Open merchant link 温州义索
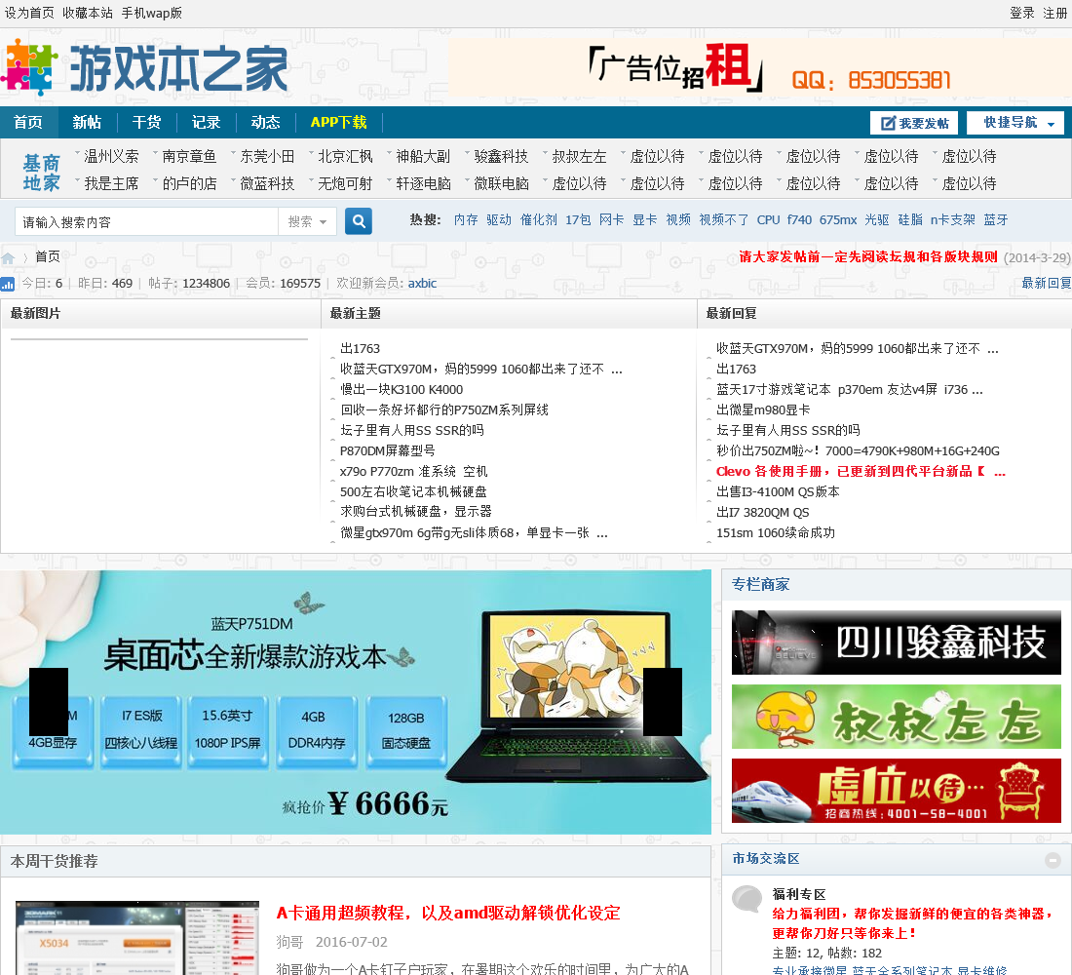Screen dimensions: 1072x975 [x=111, y=157]
